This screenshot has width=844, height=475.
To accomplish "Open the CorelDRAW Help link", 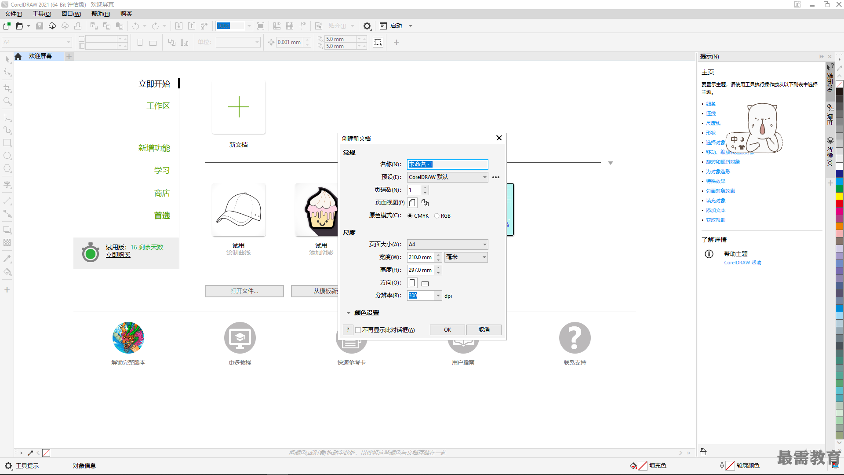I will pyautogui.click(x=742, y=263).
